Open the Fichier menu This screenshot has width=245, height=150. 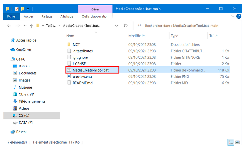[x=11, y=16]
